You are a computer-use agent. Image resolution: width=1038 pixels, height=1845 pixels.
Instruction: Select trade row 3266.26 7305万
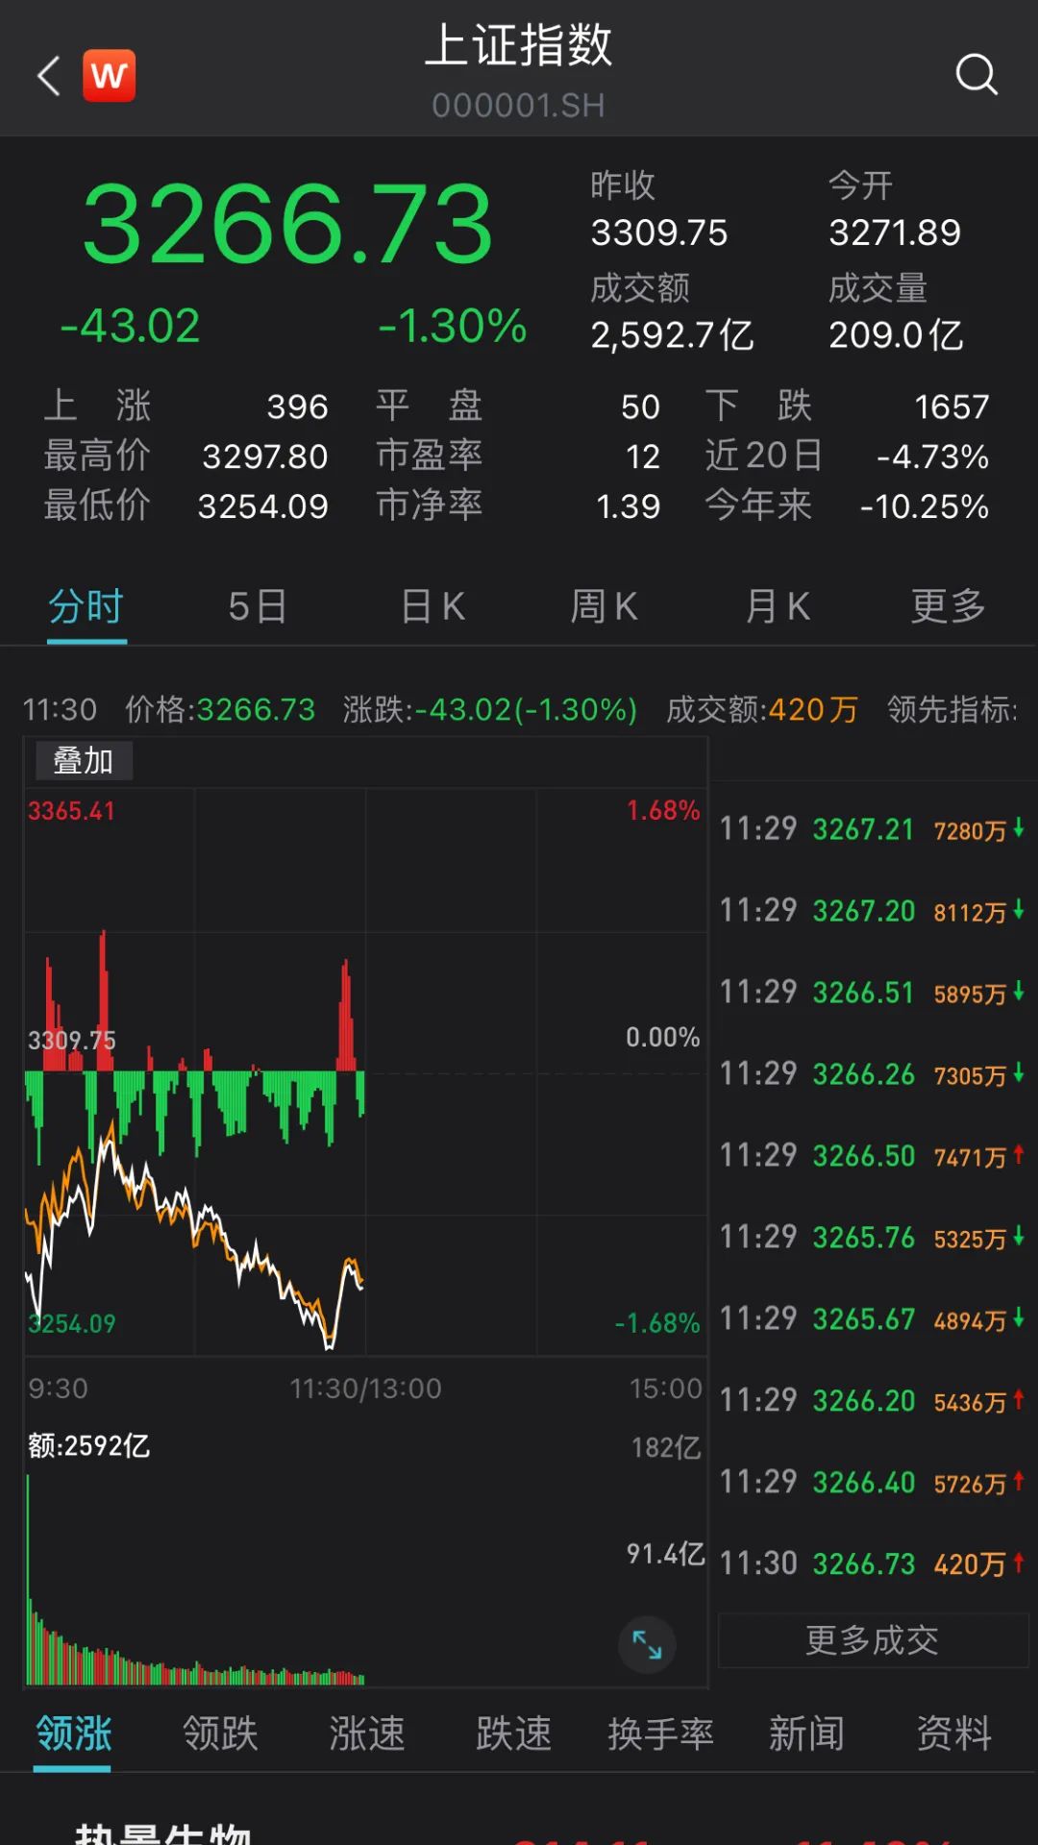pyautogui.click(x=873, y=1074)
